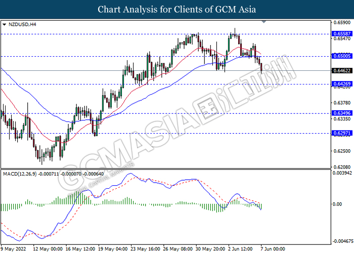Click the chart shift triangle marker at top

pyautogui.click(x=263, y=22)
